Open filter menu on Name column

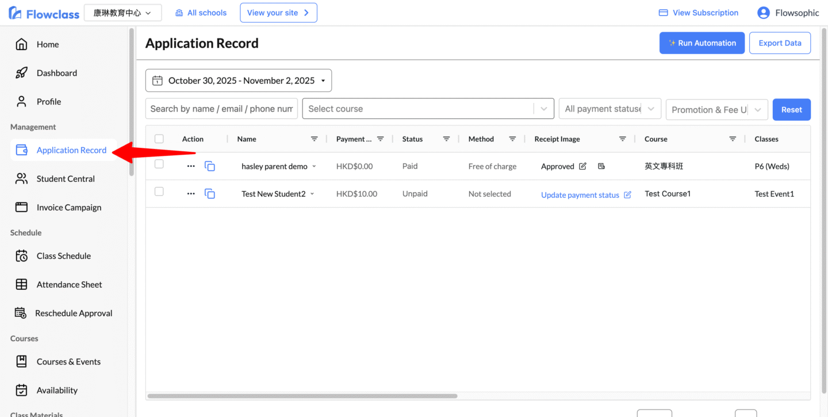[x=314, y=139]
